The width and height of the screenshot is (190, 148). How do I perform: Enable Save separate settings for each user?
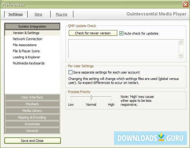[x=70, y=72]
